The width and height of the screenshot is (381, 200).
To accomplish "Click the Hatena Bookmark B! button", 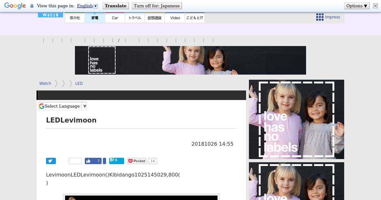I will (117, 161).
